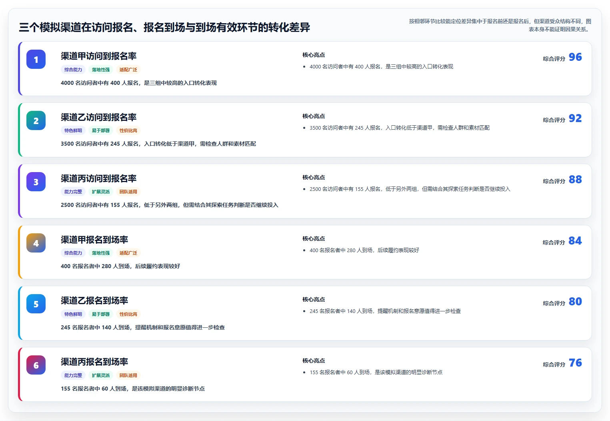Screen dimensions: 610x421
Task: Select 团队适用 tag in 渠道丙访问到报名率 card
Action: point(128,192)
